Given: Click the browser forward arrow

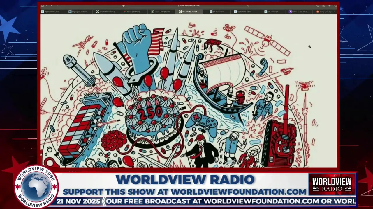Looking at the screenshot, I should (57, 6).
